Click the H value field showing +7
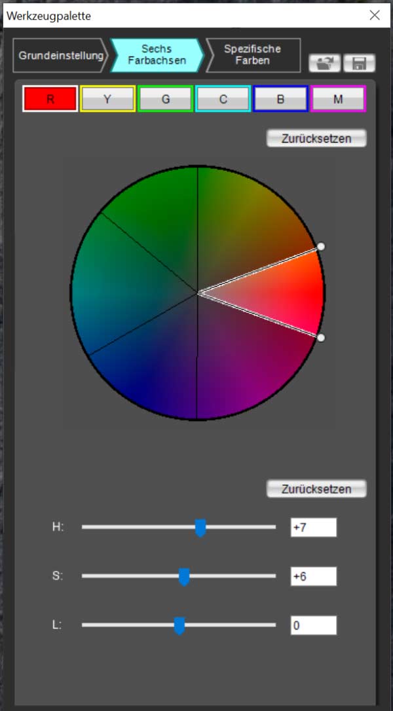Screen dimensions: 393x711 tap(313, 527)
